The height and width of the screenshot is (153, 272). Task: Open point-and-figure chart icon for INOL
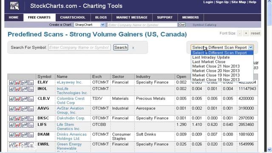31,89
